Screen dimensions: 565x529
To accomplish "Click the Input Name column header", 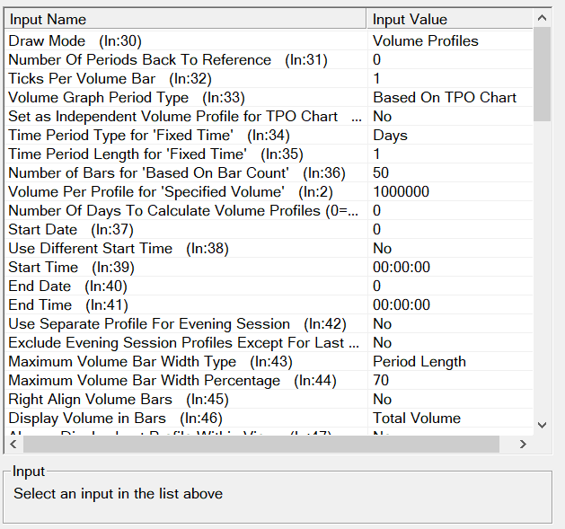I will [x=184, y=19].
